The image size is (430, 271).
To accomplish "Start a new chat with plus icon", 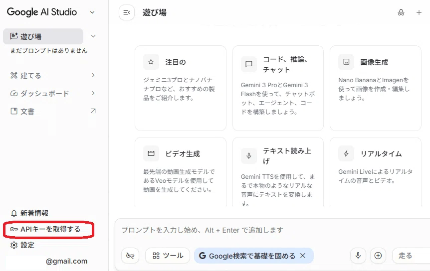I will pyautogui.click(x=419, y=12).
